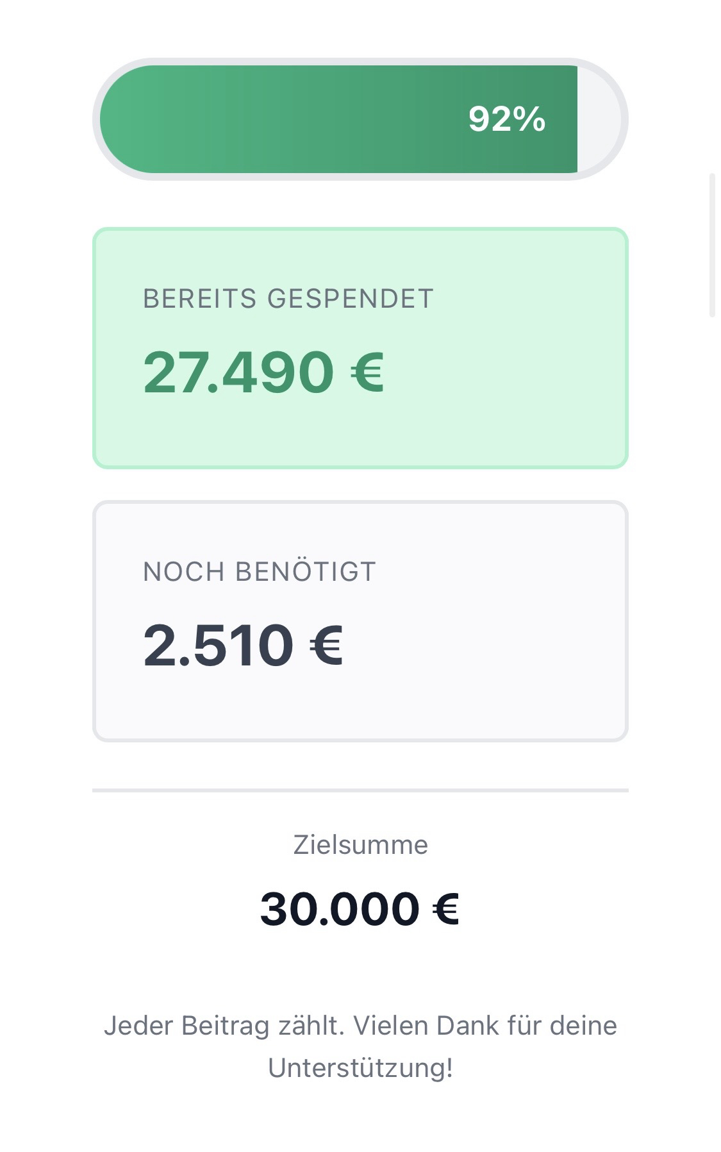Click the horizontal divider above Zielsumme
721x1152 pixels.
click(x=360, y=790)
